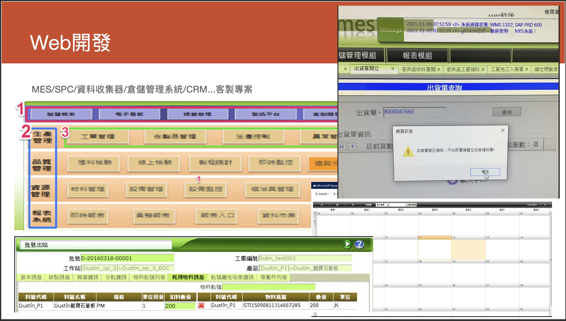The image size is (566, 321).
Task: Click the 查詢 button
Action: click(507, 112)
